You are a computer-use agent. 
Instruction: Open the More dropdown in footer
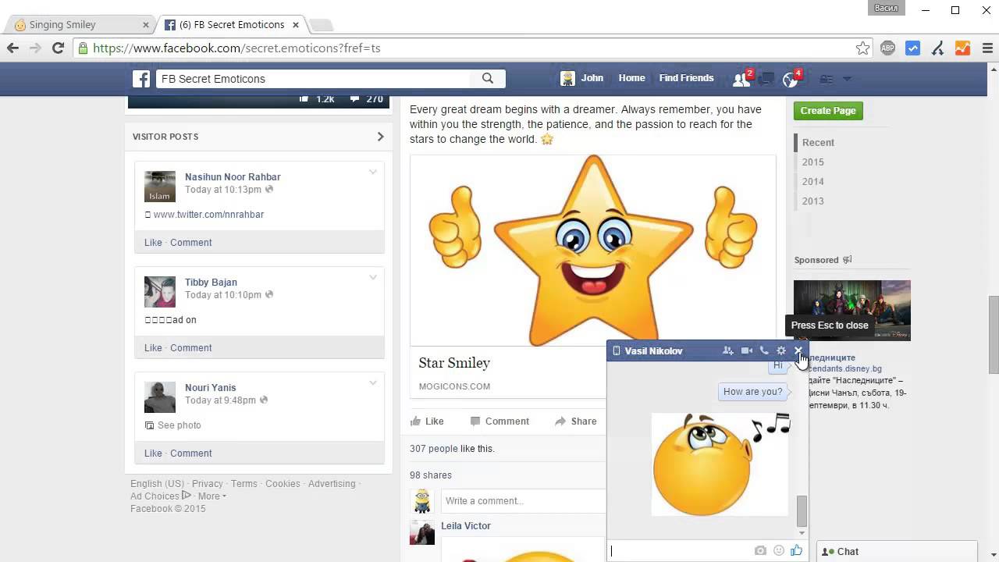click(x=212, y=496)
